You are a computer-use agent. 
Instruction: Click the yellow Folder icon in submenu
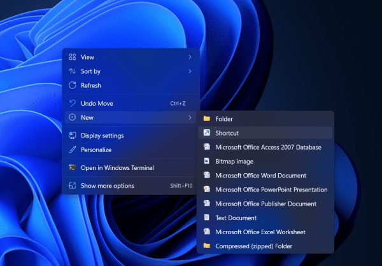pyautogui.click(x=206, y=119)
